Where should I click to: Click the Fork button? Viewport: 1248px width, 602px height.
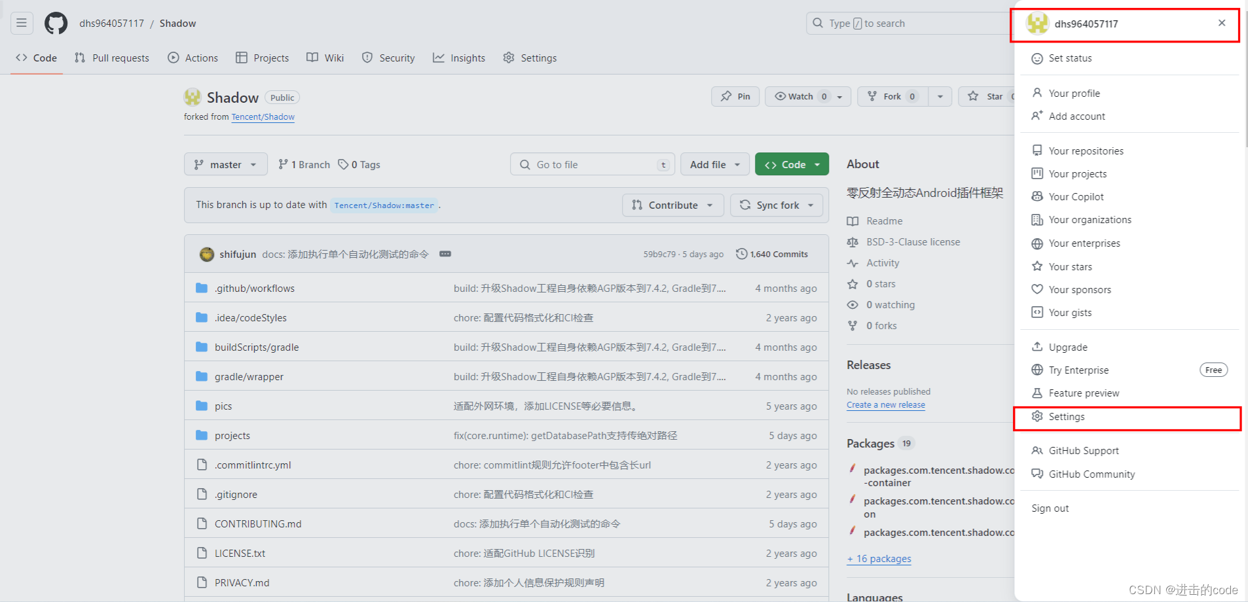[894, 96]
